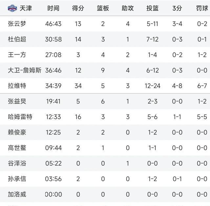Select player 王一方
The image size is (210, 206).
pyautogui.click(x=17, y=55)
